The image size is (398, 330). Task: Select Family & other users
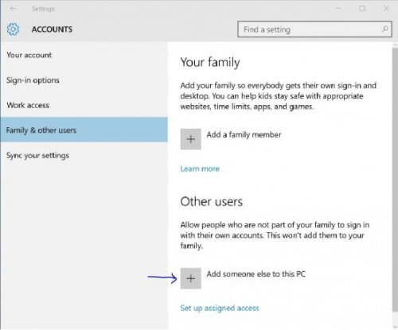tap(84, 130)
